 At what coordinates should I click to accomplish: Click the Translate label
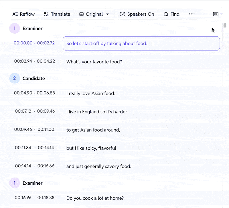(x=61, y=14)
